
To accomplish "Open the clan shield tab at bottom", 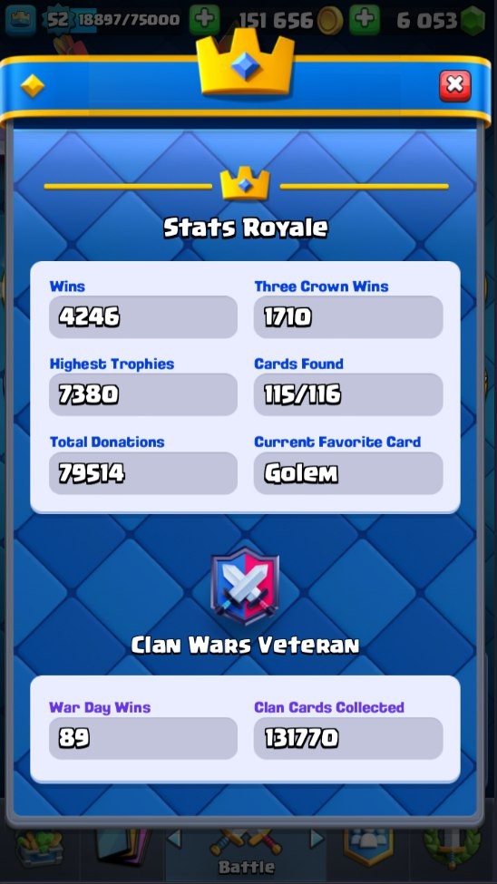I will click(x=369, y=846).
